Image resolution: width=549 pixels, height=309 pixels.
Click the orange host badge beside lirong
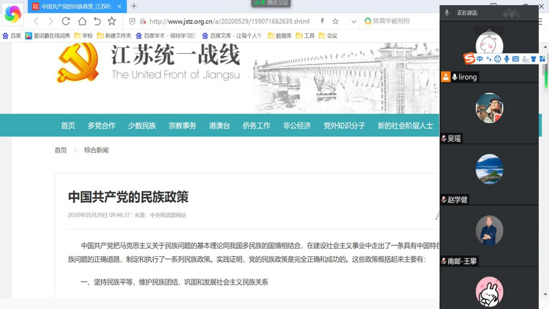446,77
